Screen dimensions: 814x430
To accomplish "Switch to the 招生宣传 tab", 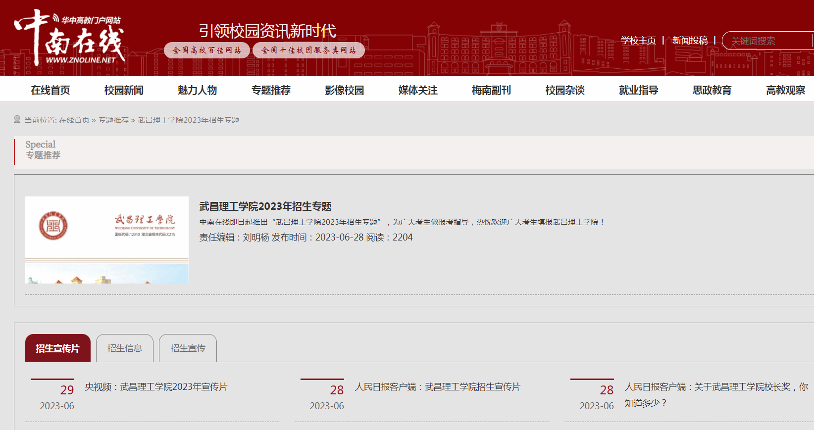I will coord(188,348).
